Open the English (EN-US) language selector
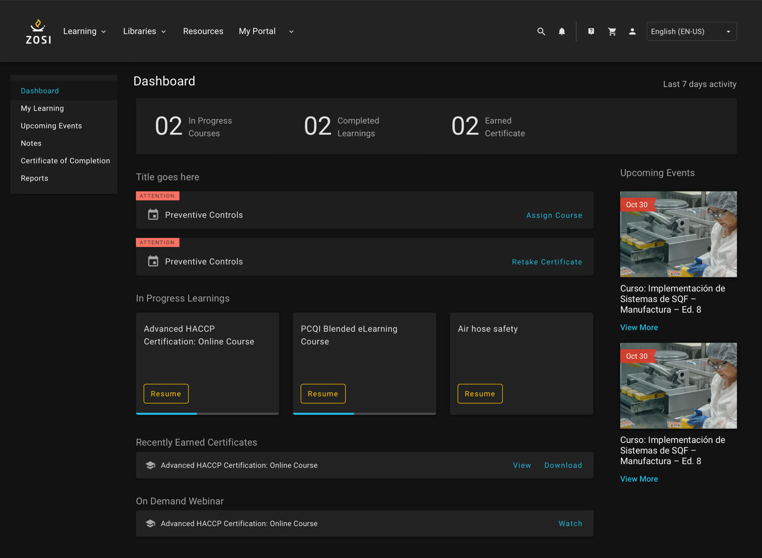The width and height of the screenshot is (762, 558). (691, 32)
